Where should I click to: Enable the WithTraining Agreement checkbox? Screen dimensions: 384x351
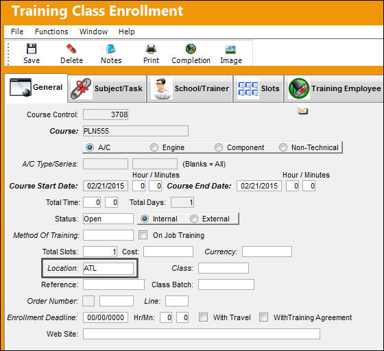coord(263,317)
